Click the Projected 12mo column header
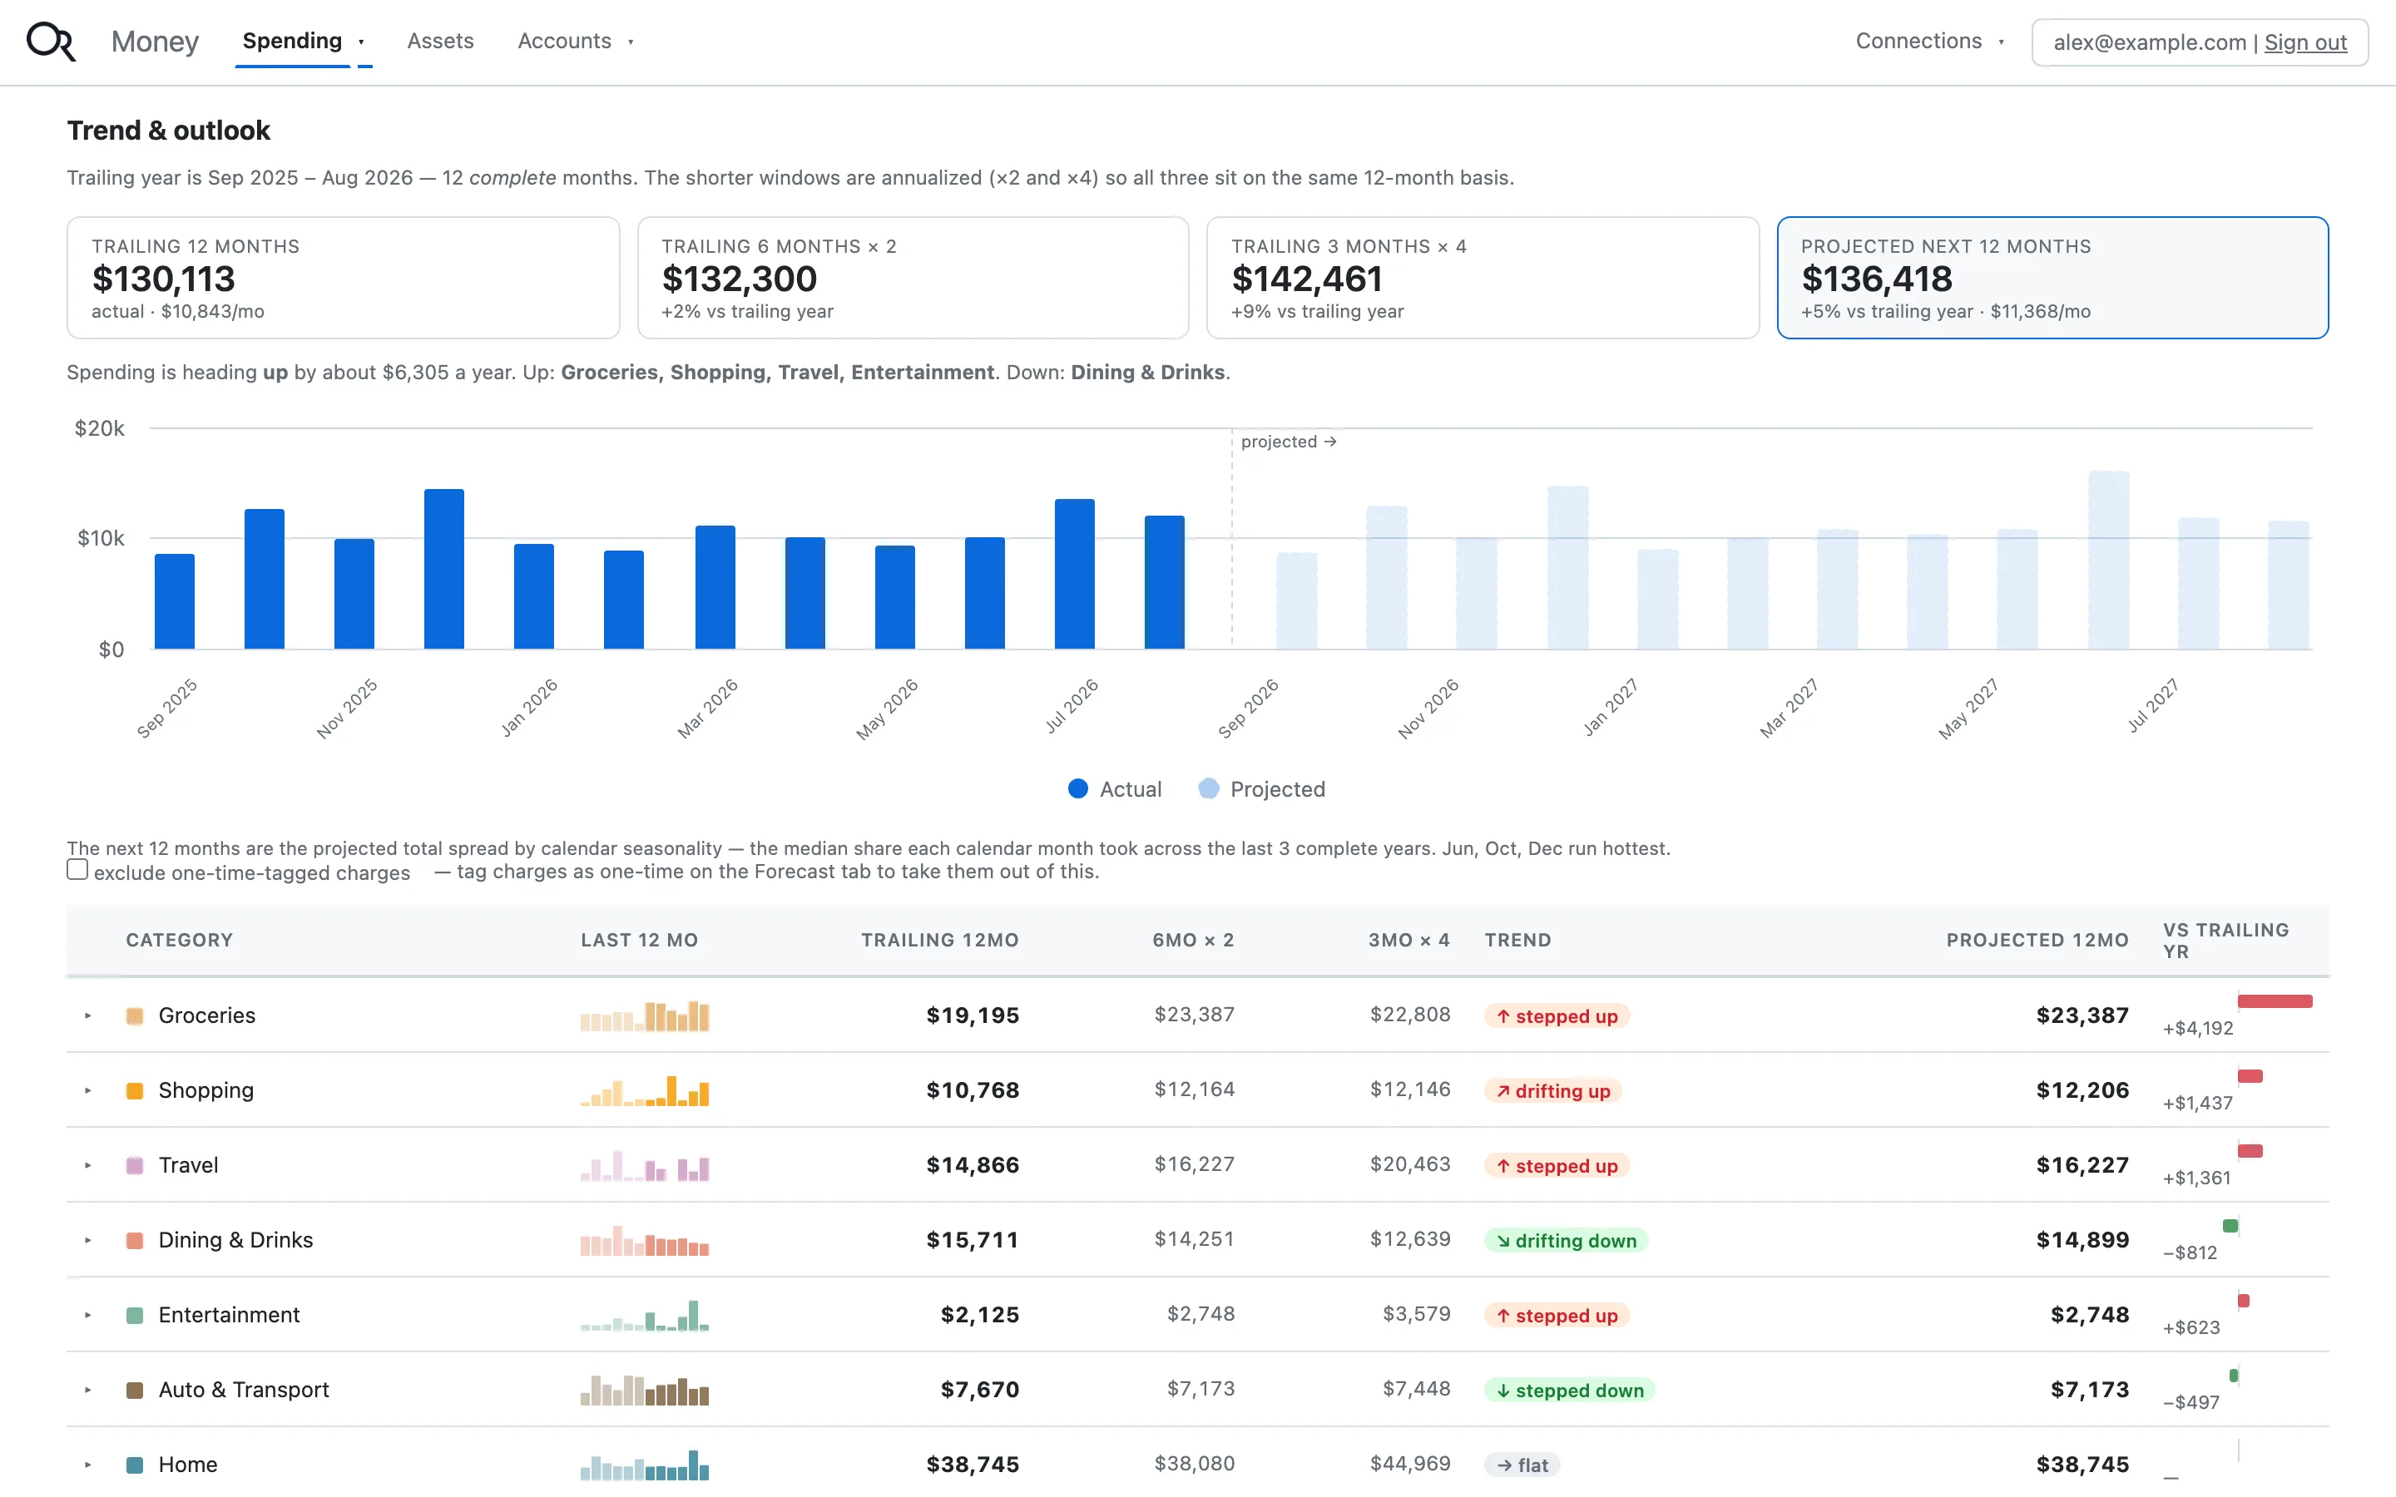2396x1497 pixels. (x=2037, y=941)
